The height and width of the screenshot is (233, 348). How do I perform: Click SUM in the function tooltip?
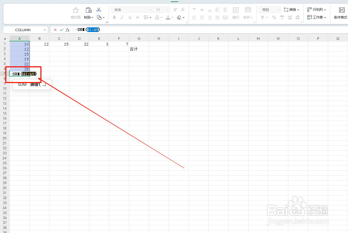[22, 85]
